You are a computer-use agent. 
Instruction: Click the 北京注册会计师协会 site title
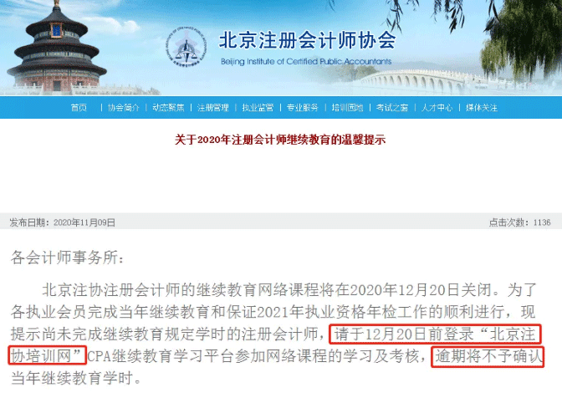tap(307, 40)
